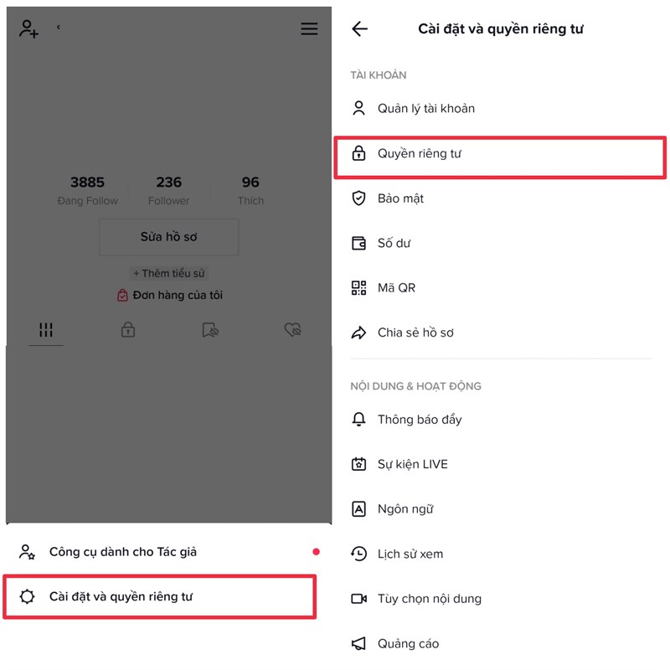
Task: Open the hidden bookmarks tab icon
Action: click(210, 330)
